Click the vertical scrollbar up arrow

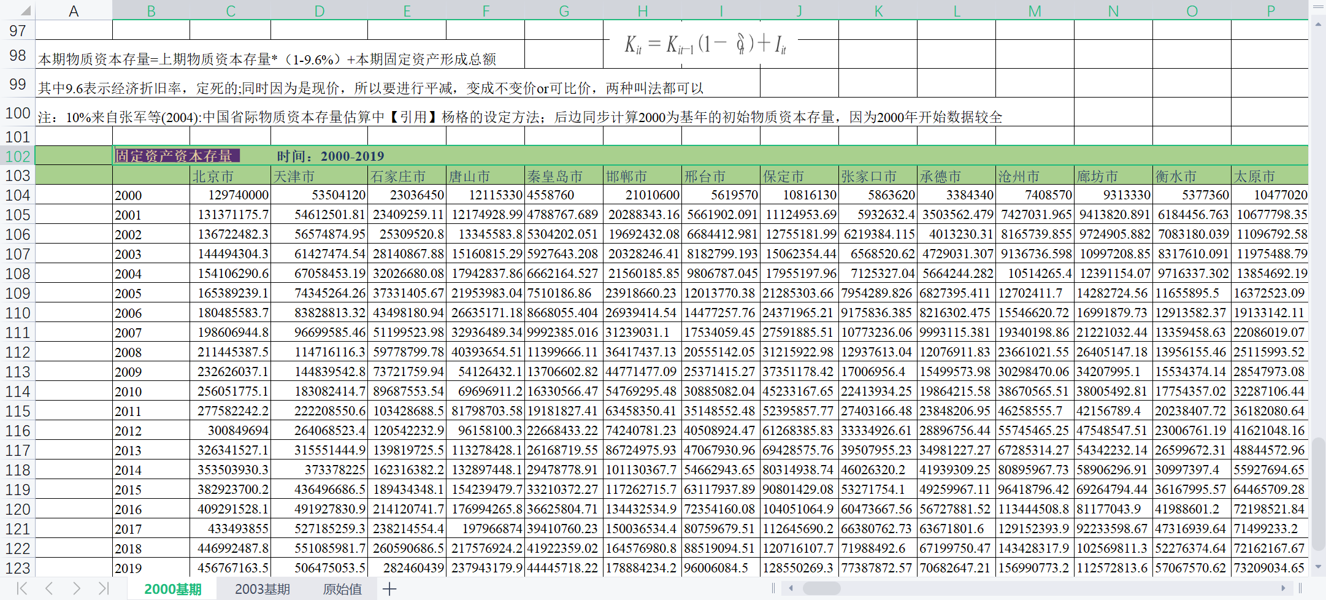click(x=1318, y=25)
